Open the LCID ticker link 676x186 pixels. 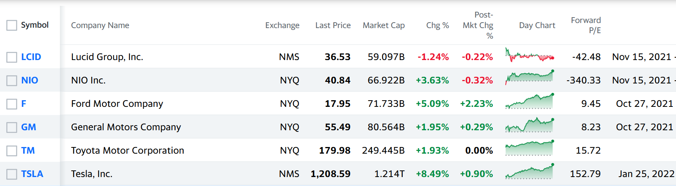click(31, 57)
